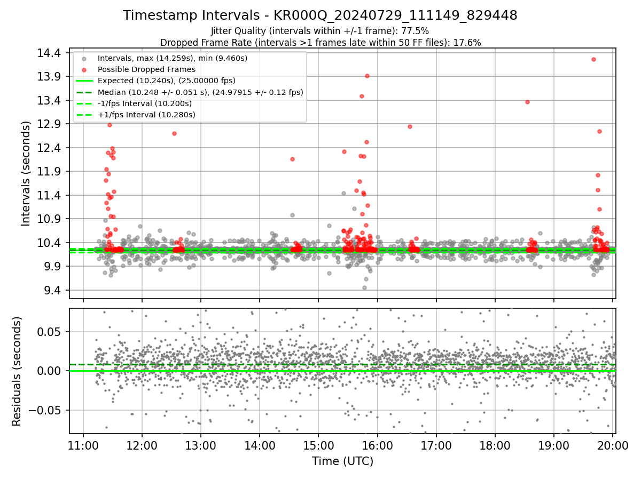This screenshot has width=641, height=480.
Task: Click the "Time (UTC)" x-axis label
Action: (342, 461)
